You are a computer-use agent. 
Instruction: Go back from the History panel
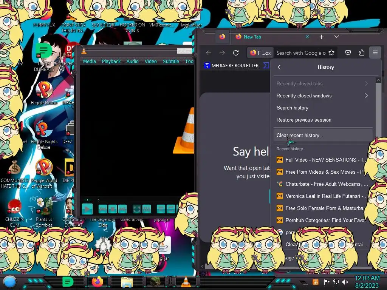[279, 67]
